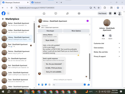Expand the Customise chat section

coord(107,43)
